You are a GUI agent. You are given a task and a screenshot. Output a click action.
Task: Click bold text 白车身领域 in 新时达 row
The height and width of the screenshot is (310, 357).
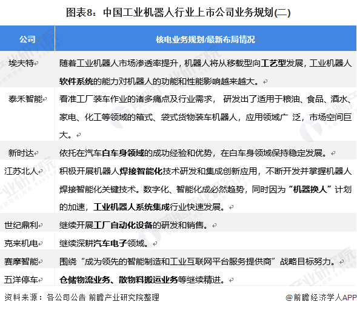(122, 153)
